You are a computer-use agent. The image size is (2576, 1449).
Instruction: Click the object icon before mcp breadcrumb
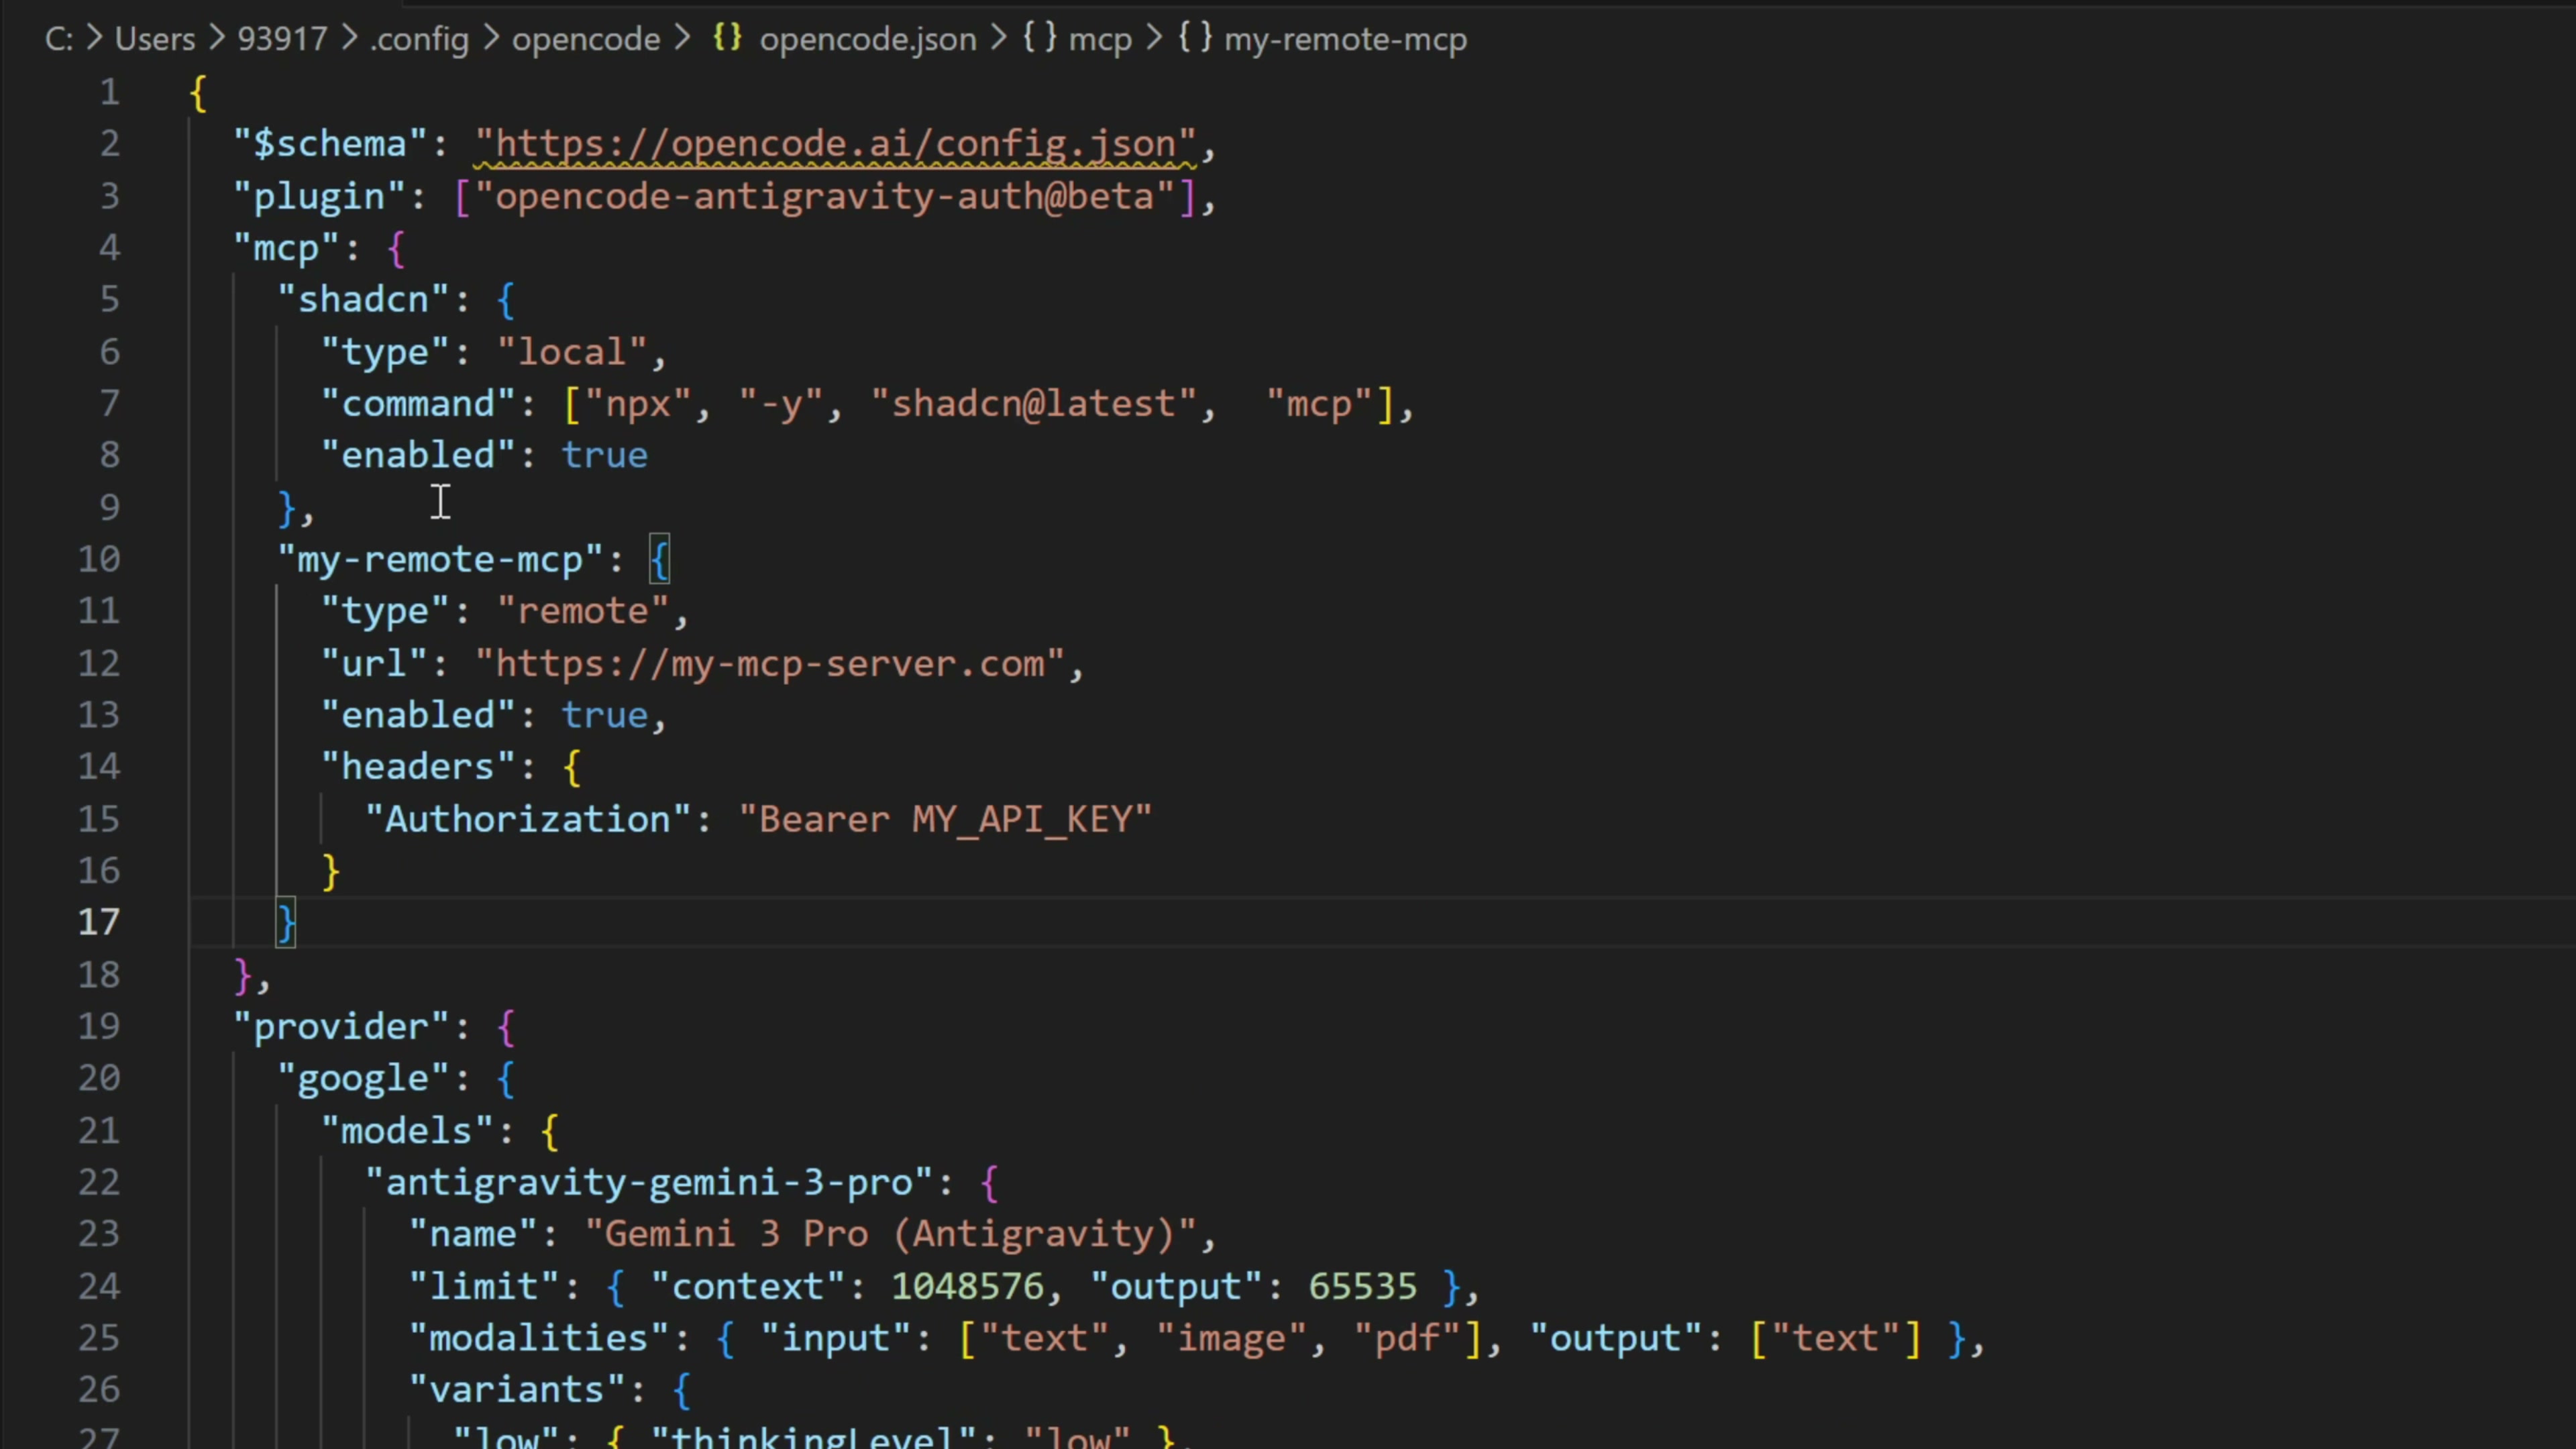(1039, 39)
